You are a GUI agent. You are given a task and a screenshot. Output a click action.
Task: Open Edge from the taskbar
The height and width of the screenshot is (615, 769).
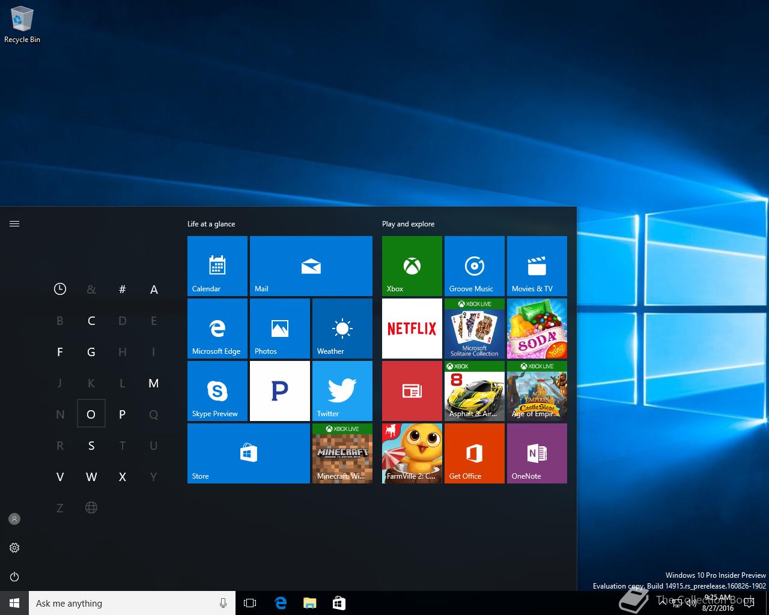[280, 603]
